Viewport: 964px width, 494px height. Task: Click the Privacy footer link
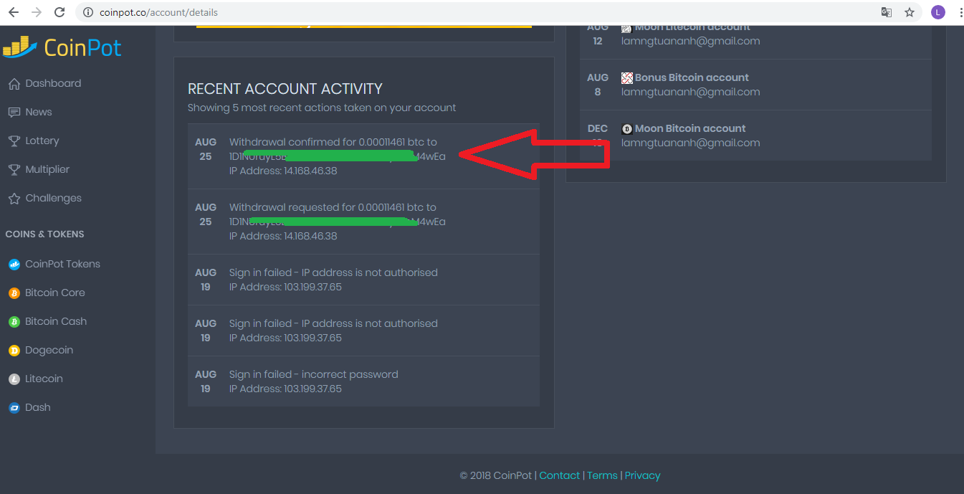pos(642,475)
